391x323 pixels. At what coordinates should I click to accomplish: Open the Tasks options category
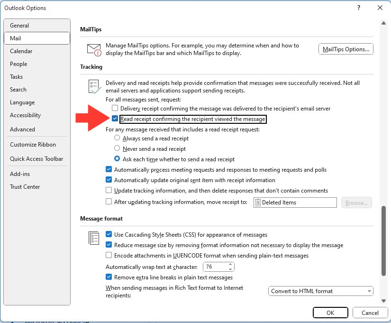tap(37, 77)
